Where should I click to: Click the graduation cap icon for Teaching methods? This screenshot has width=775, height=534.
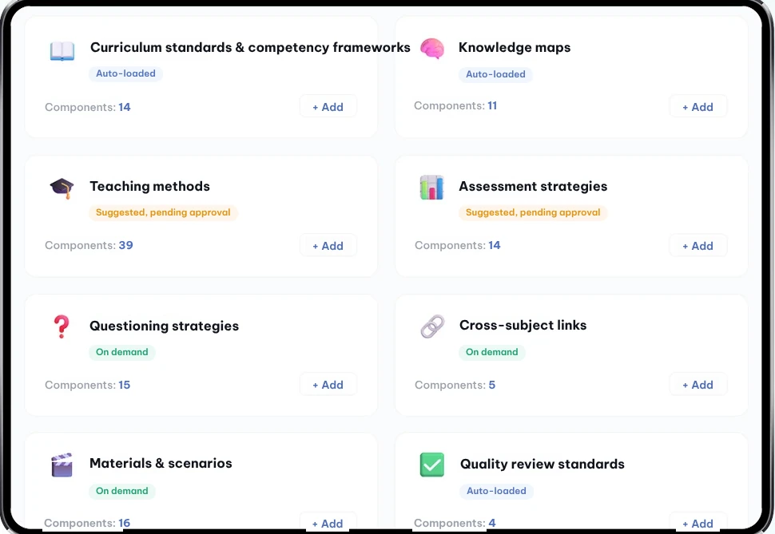(x=62, y=188)
